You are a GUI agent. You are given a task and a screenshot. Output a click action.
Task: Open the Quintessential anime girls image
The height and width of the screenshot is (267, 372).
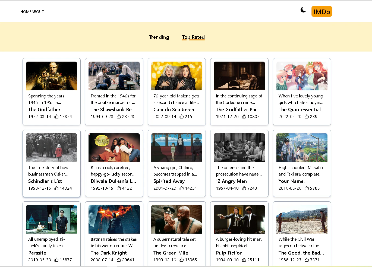pyautogui.click(x=302, y=76)
